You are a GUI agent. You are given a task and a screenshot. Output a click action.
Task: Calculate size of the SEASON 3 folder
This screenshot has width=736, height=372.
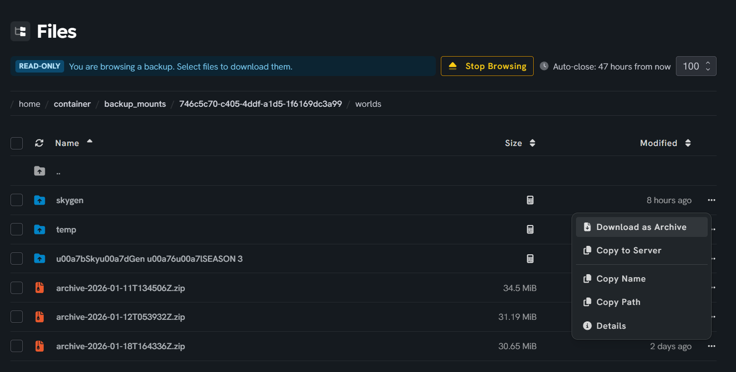coord(530,258)
